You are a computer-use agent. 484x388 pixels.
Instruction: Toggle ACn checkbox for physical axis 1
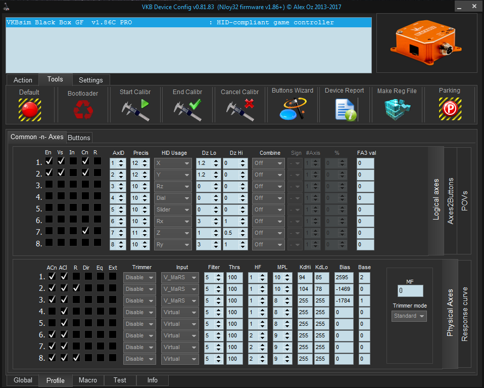click(x=52, y=276)
